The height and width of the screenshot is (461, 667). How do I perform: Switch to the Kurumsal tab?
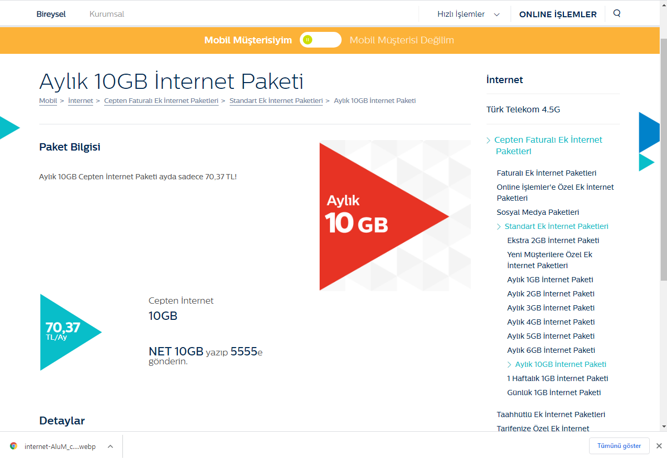107,14
